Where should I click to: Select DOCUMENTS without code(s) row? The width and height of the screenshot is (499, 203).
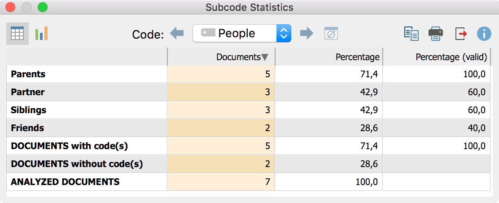click(x=248, y=164)
